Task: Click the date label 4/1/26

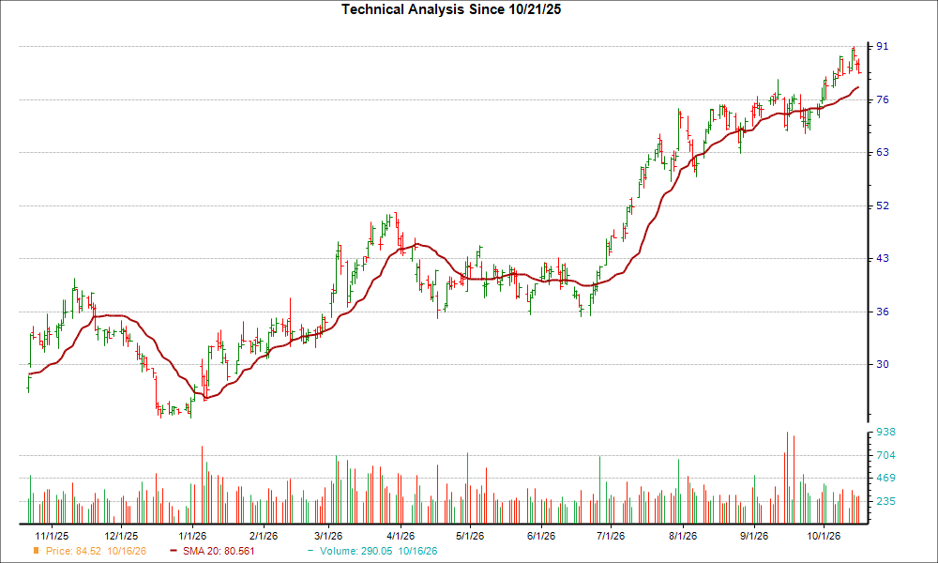Action: tap(401, 536)
